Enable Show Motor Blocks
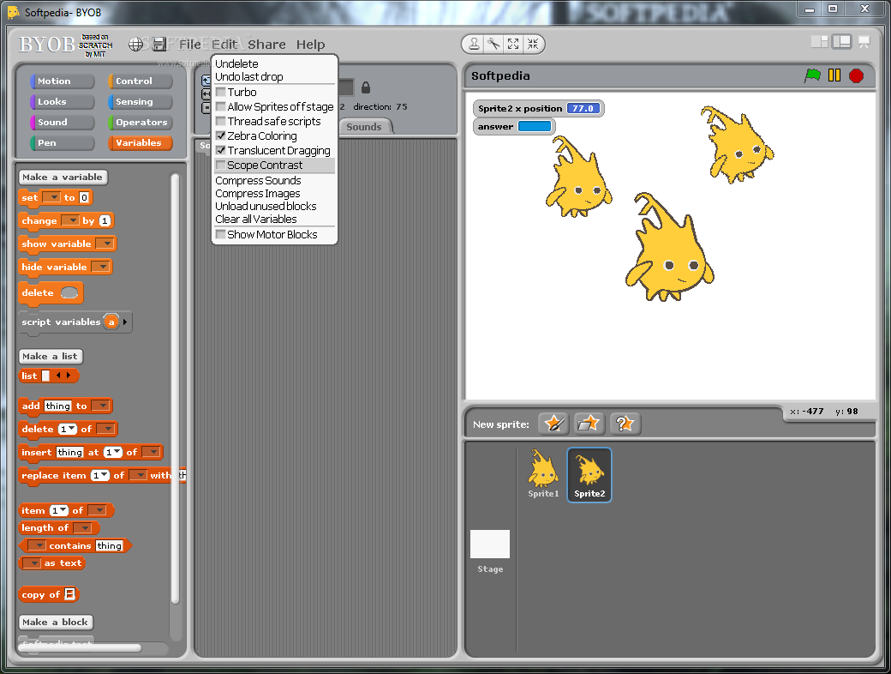The width and height of the screenshot is (891, 674). [220, 234]
